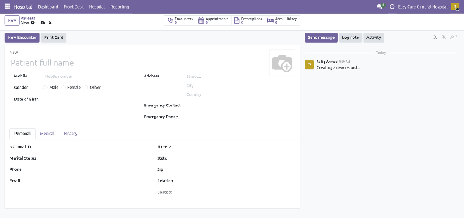Click Send message in chatter

[321, 38]
